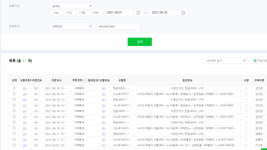Click the 2021.06.07 19: order date cell
267x150 pixels.
pyautogui.click(x=56, y=145)
